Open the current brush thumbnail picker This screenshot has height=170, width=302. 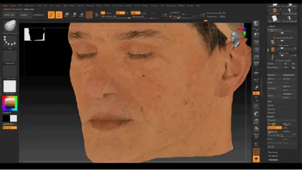coord(10,26)
